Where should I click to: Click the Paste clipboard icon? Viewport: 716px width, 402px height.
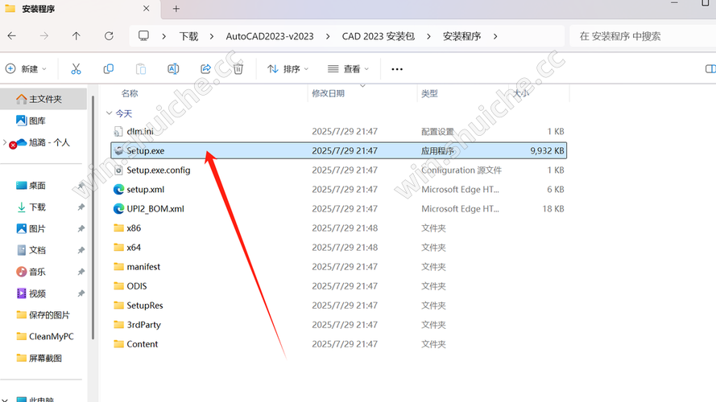(x=141, y=69)
